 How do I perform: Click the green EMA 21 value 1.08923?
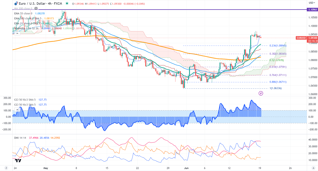[47, 23]
